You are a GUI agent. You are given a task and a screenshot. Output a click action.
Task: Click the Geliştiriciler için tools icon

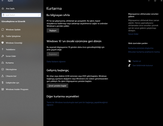pos(3,83)
